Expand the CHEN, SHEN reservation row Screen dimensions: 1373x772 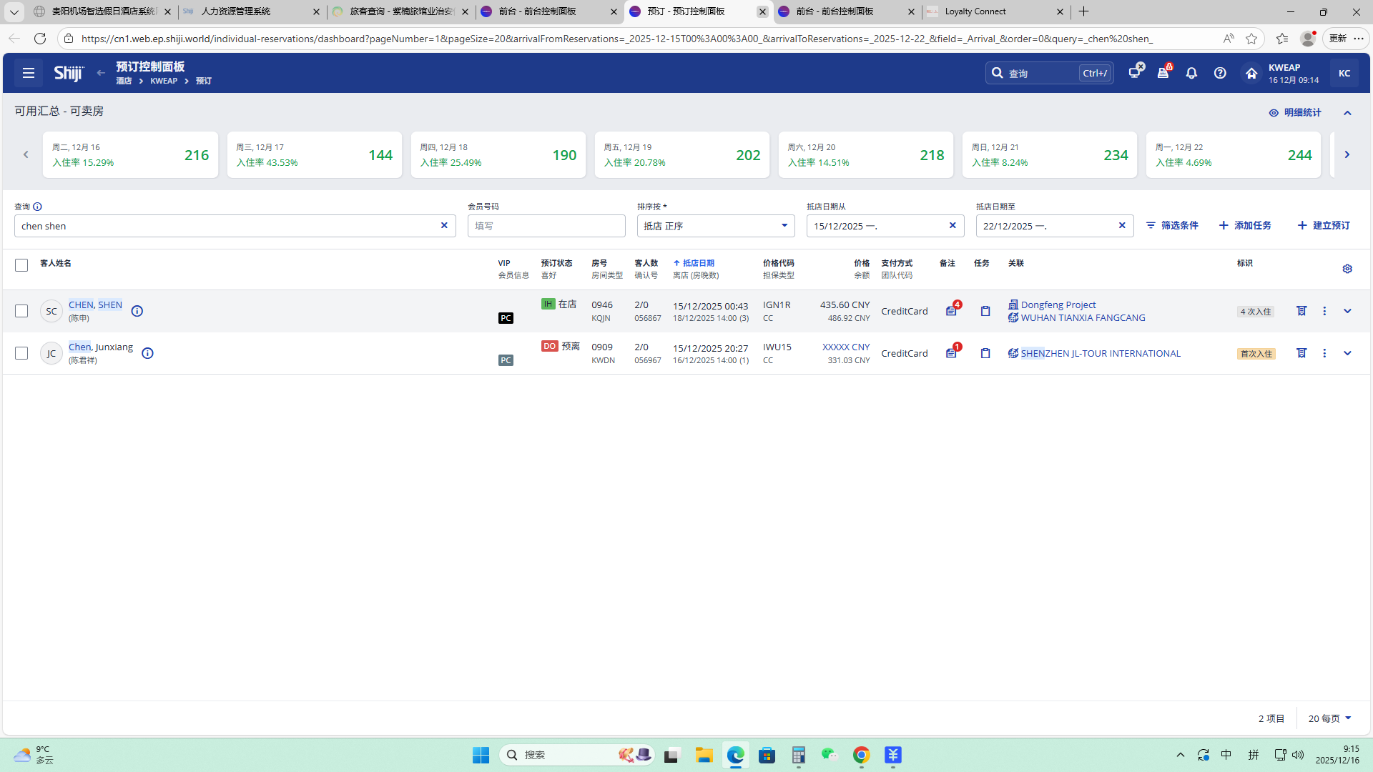[1347, 311]
